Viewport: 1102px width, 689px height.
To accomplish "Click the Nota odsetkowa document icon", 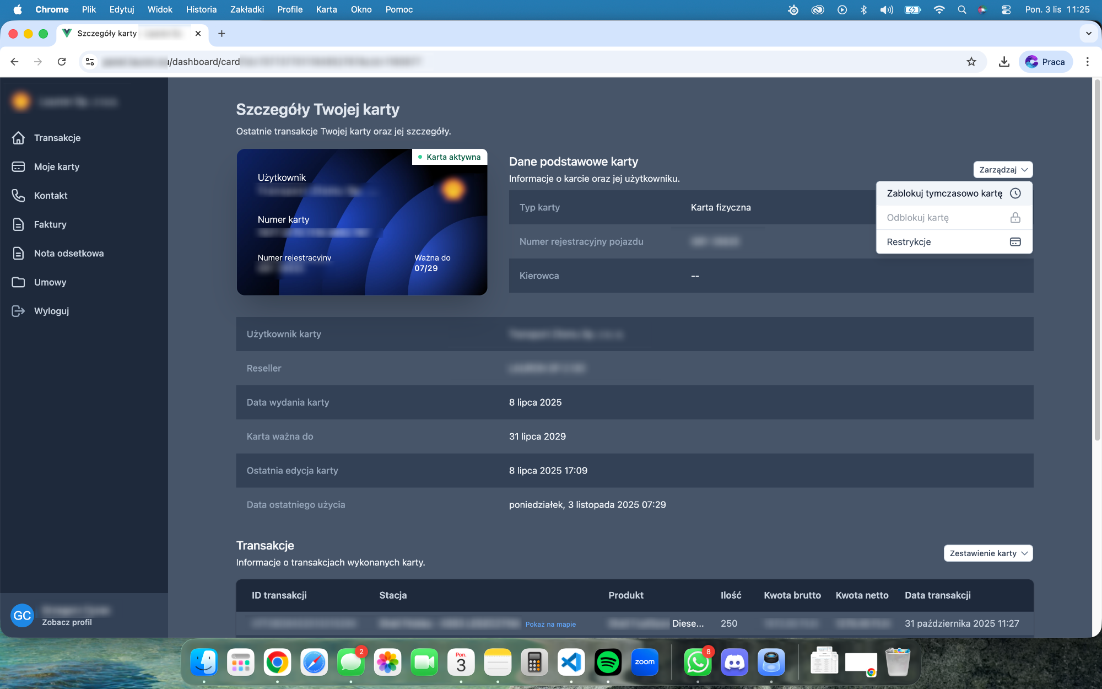I will coord(19,253).
